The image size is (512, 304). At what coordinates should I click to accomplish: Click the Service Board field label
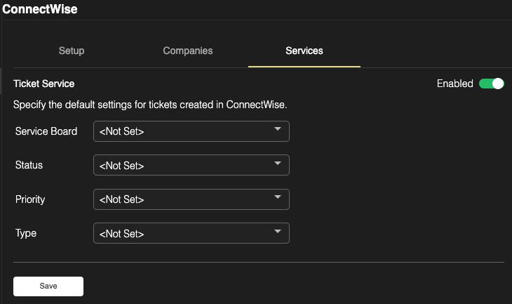pos(46,131)
